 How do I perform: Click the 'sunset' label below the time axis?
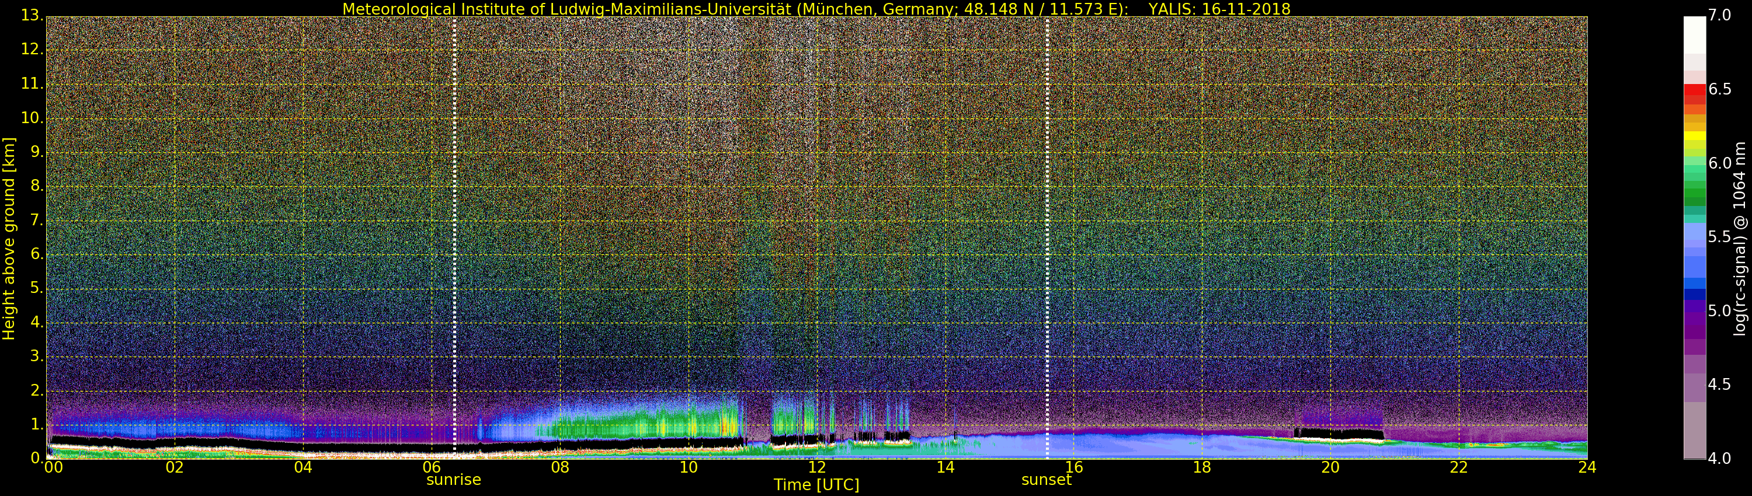tap(1046, 480)
